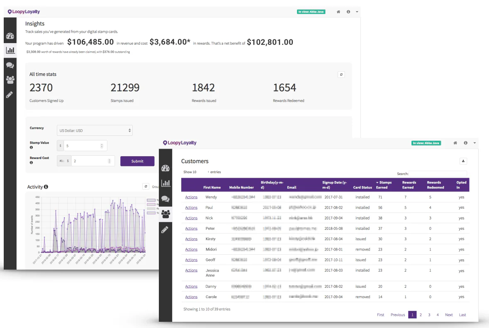Open dashboard gauge icon in Insights sidebar
489x328 pixels.
coord(10,36)
